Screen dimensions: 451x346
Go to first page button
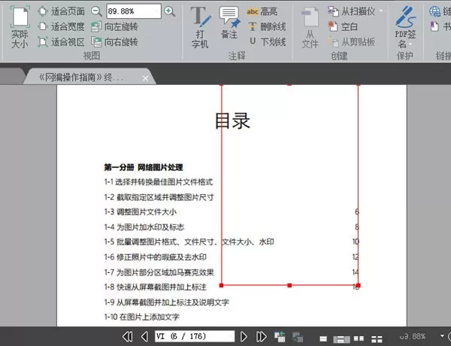[128, 336]
